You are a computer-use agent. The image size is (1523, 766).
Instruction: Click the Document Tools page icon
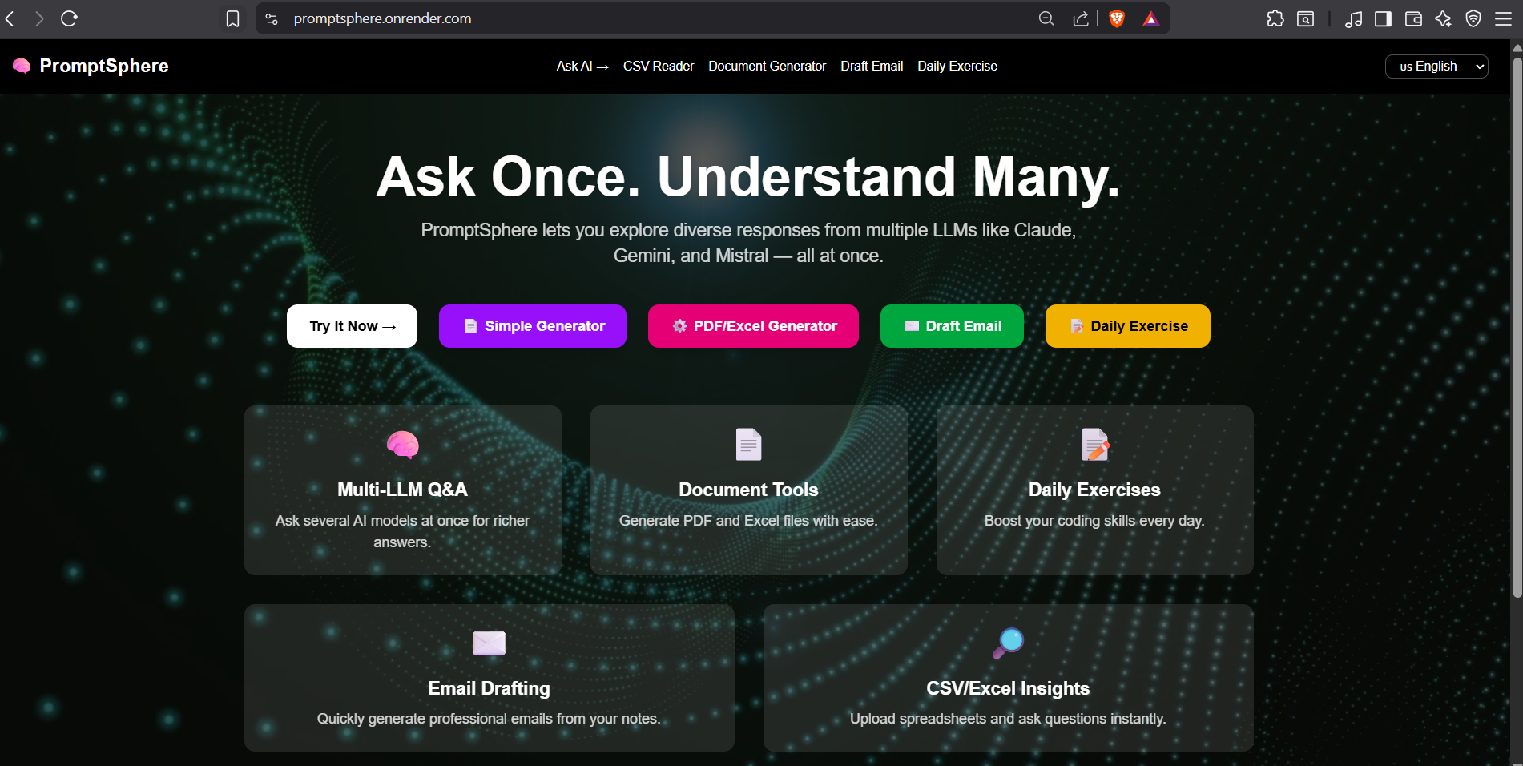pyautogui.click(x=748, y=444)
